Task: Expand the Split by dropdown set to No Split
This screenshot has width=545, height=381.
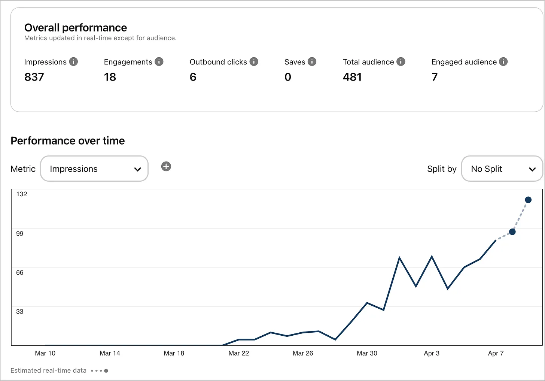Action: (x=502, y=169)
